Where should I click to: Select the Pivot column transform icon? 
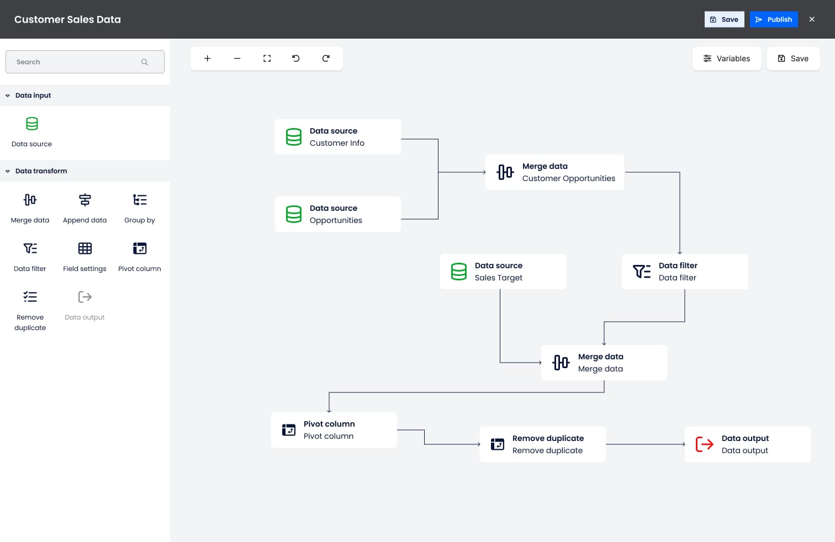[x=139, y=248]
